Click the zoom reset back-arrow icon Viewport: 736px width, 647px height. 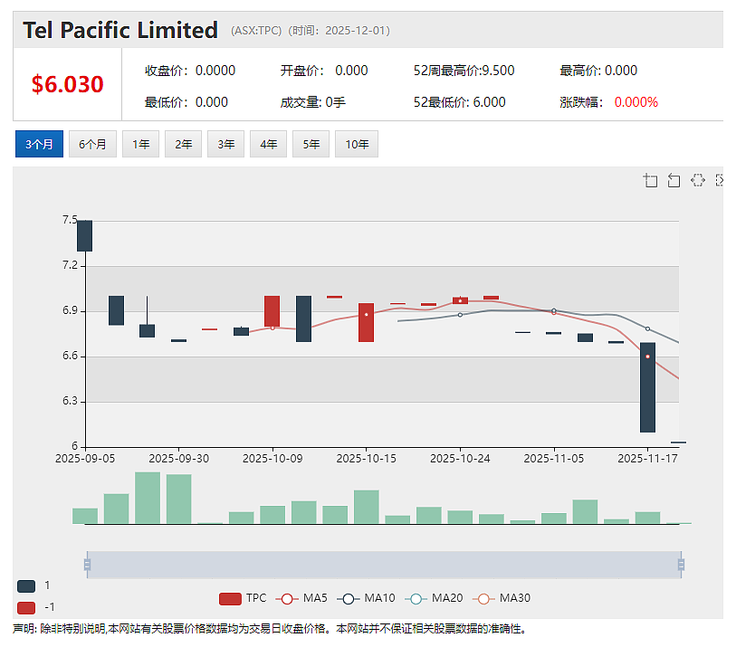pos(674,180)
